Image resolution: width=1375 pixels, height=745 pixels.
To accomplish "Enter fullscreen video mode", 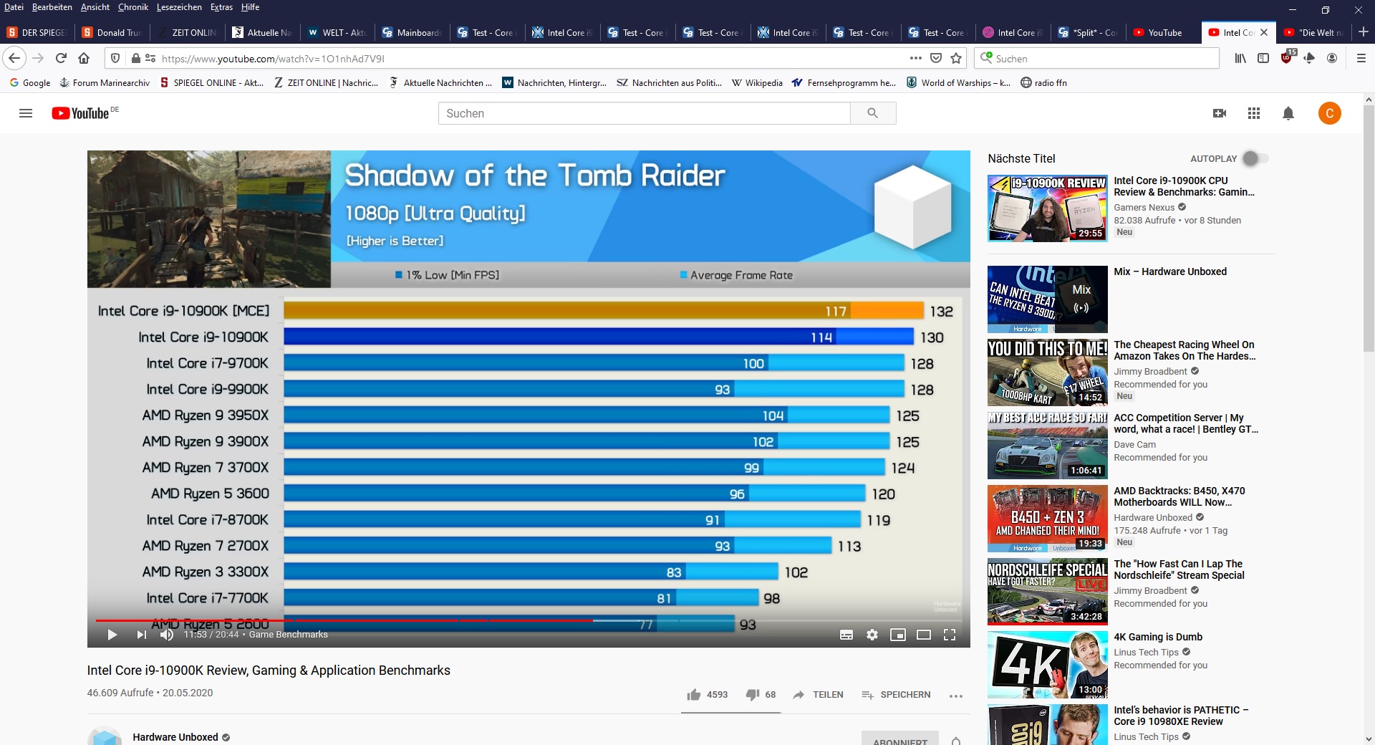I will [x=950, y=635].
